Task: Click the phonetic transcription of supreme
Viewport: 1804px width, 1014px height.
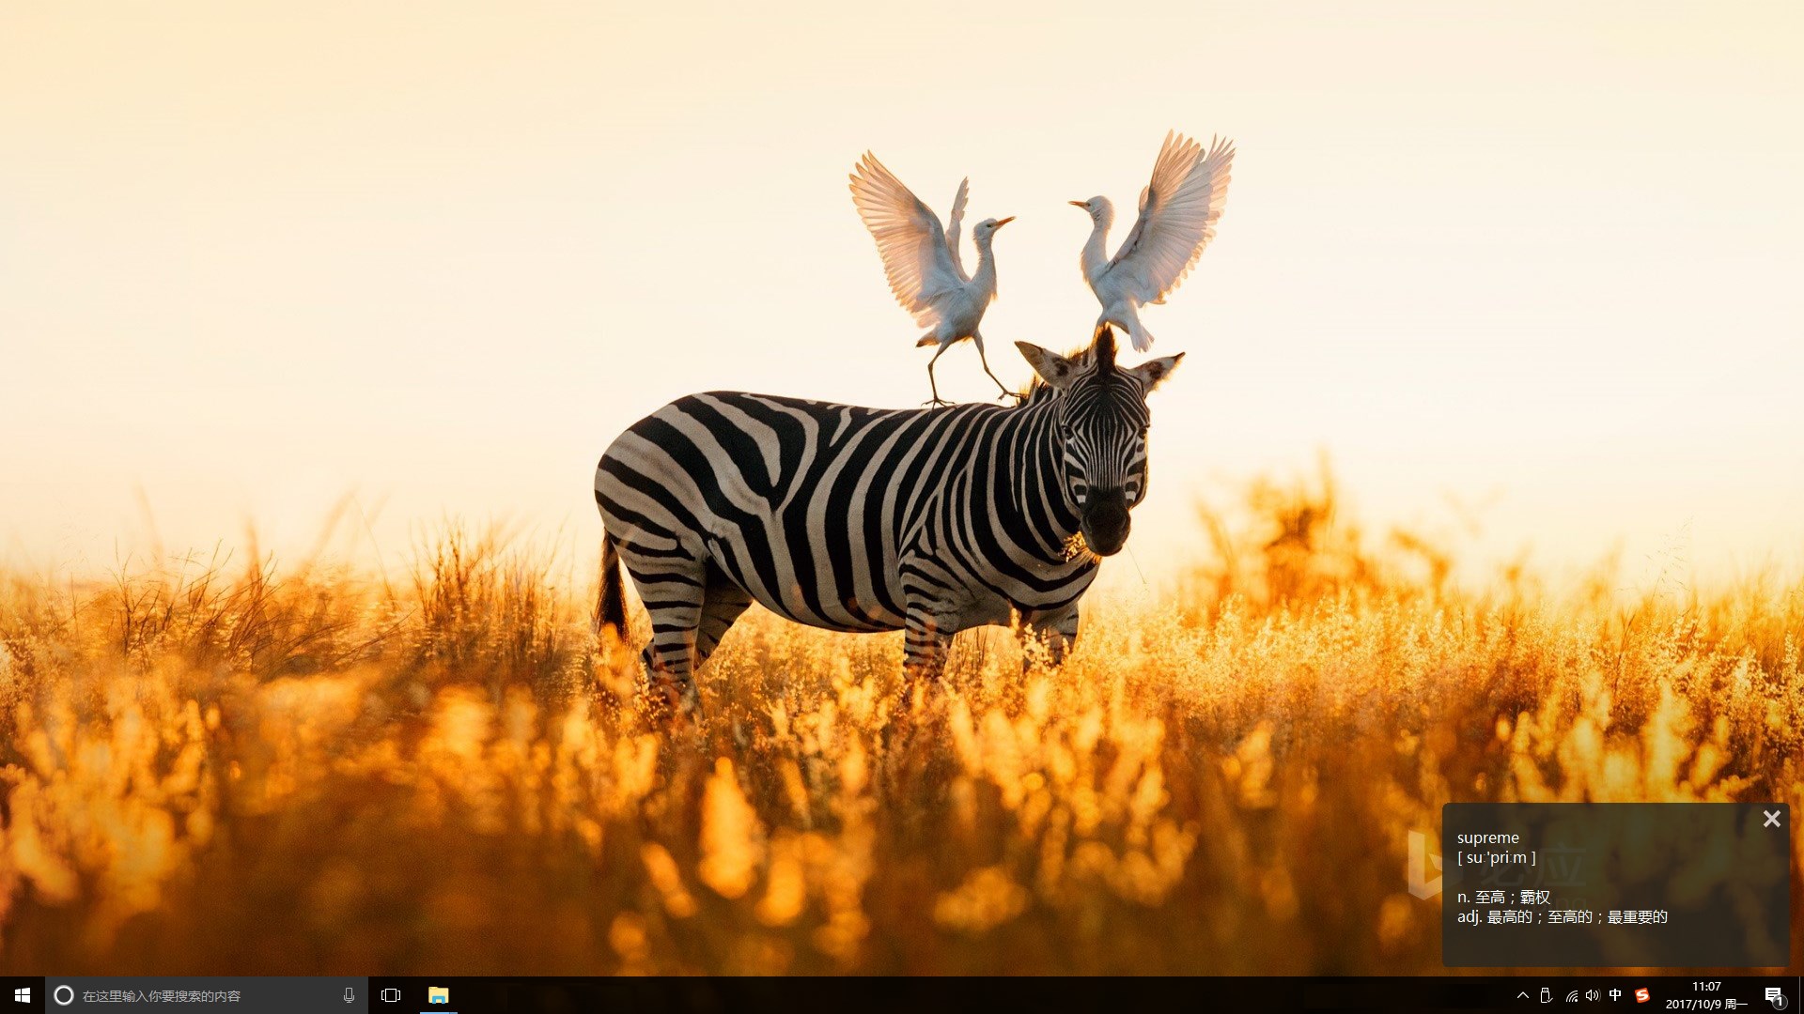Action: point(1496,857)
